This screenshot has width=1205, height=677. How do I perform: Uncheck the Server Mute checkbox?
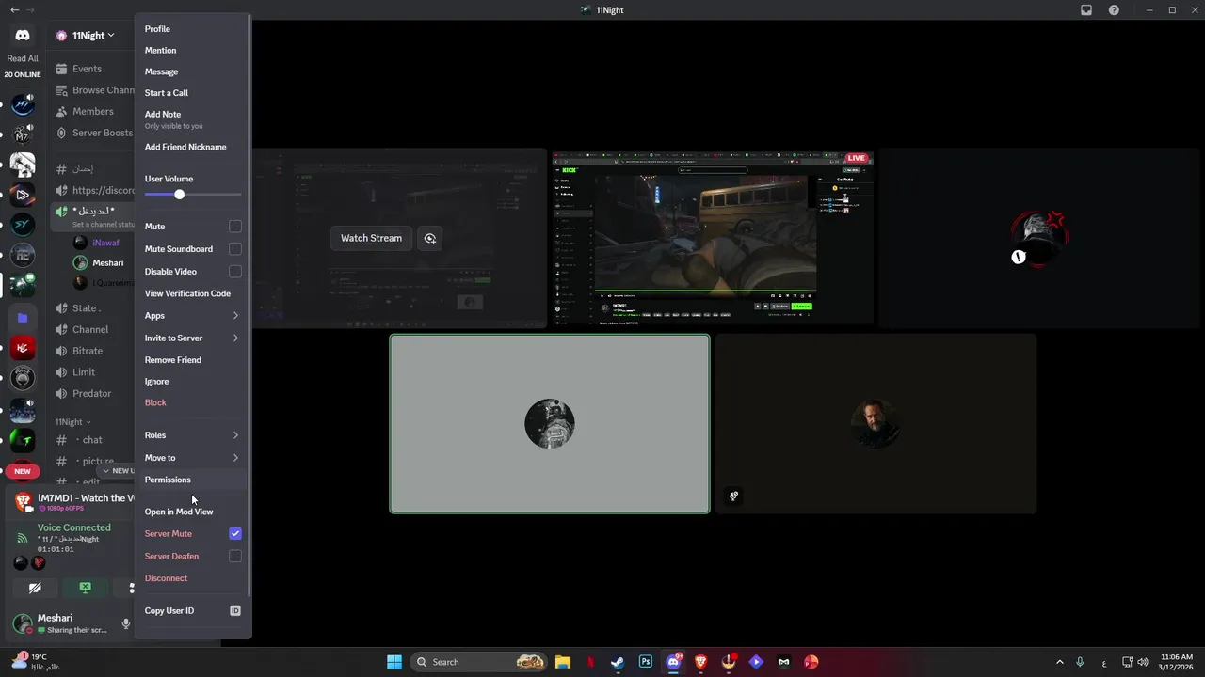pyautogui.click(x=235, y=533)
